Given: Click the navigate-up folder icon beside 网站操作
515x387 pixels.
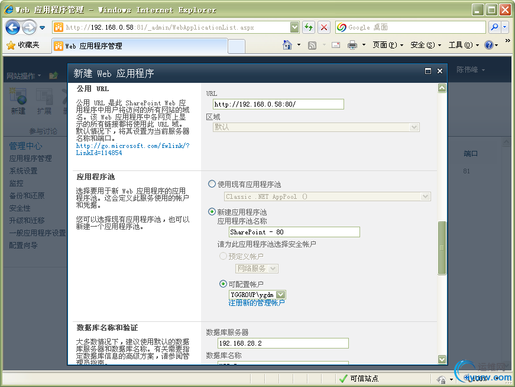Looking at the screenshot, I should tap(54, 76).
